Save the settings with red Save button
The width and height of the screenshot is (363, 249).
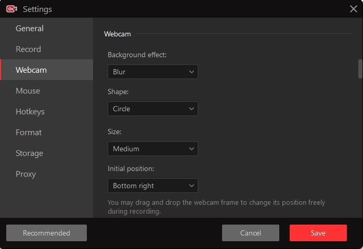click(318, 233)
